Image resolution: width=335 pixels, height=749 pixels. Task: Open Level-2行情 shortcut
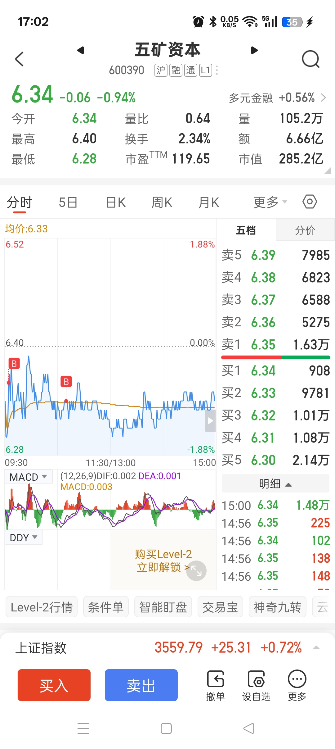coord(42,607)
